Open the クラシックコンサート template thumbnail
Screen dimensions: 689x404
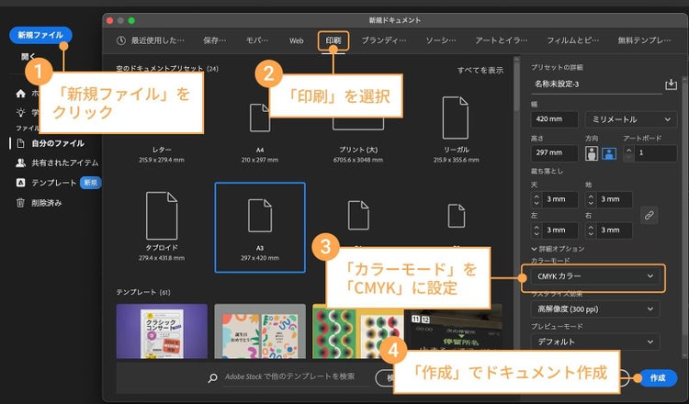(162, 331)
